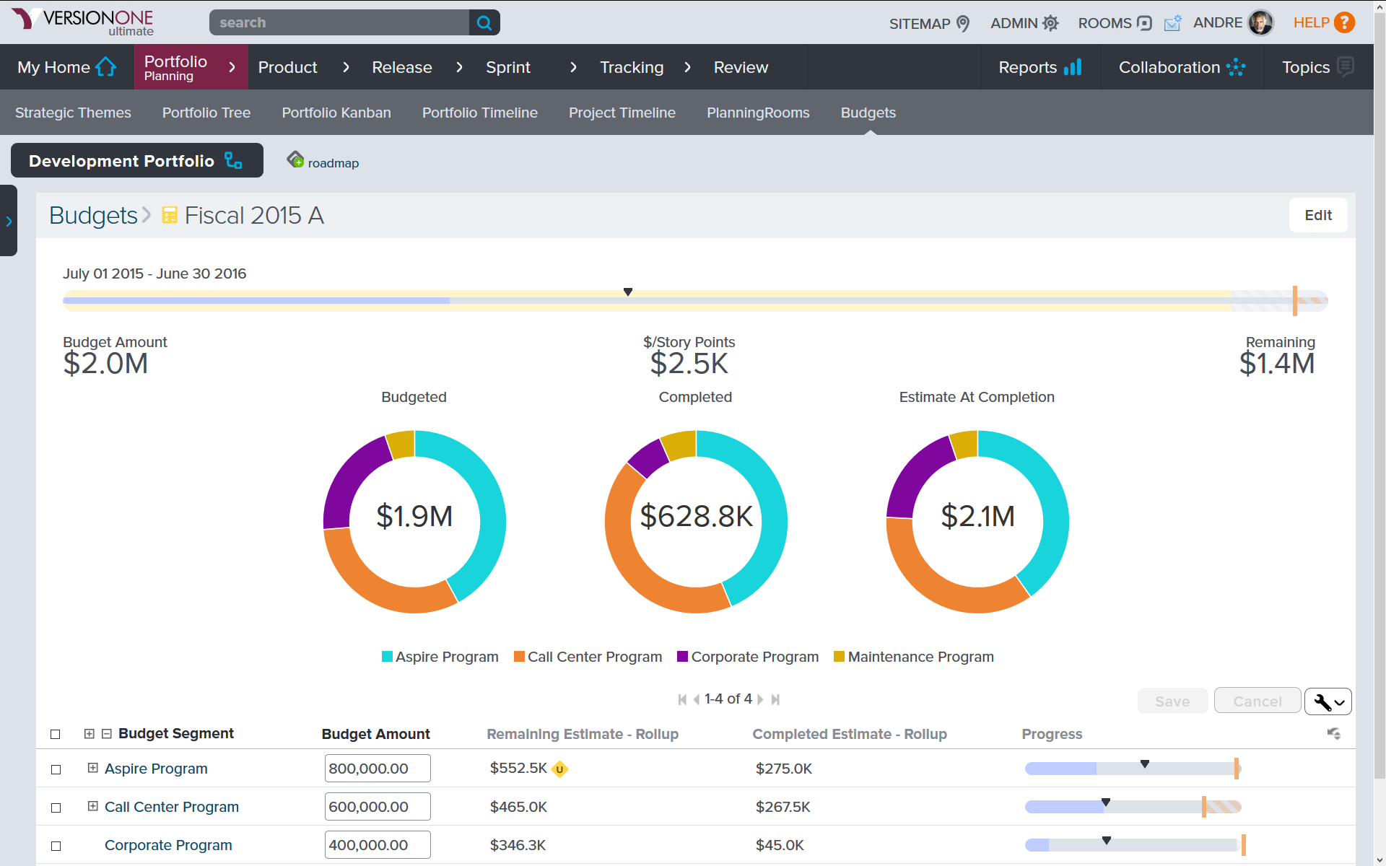Click the Reports bar chart icon
The image size is (1386, 866).
1073,67
